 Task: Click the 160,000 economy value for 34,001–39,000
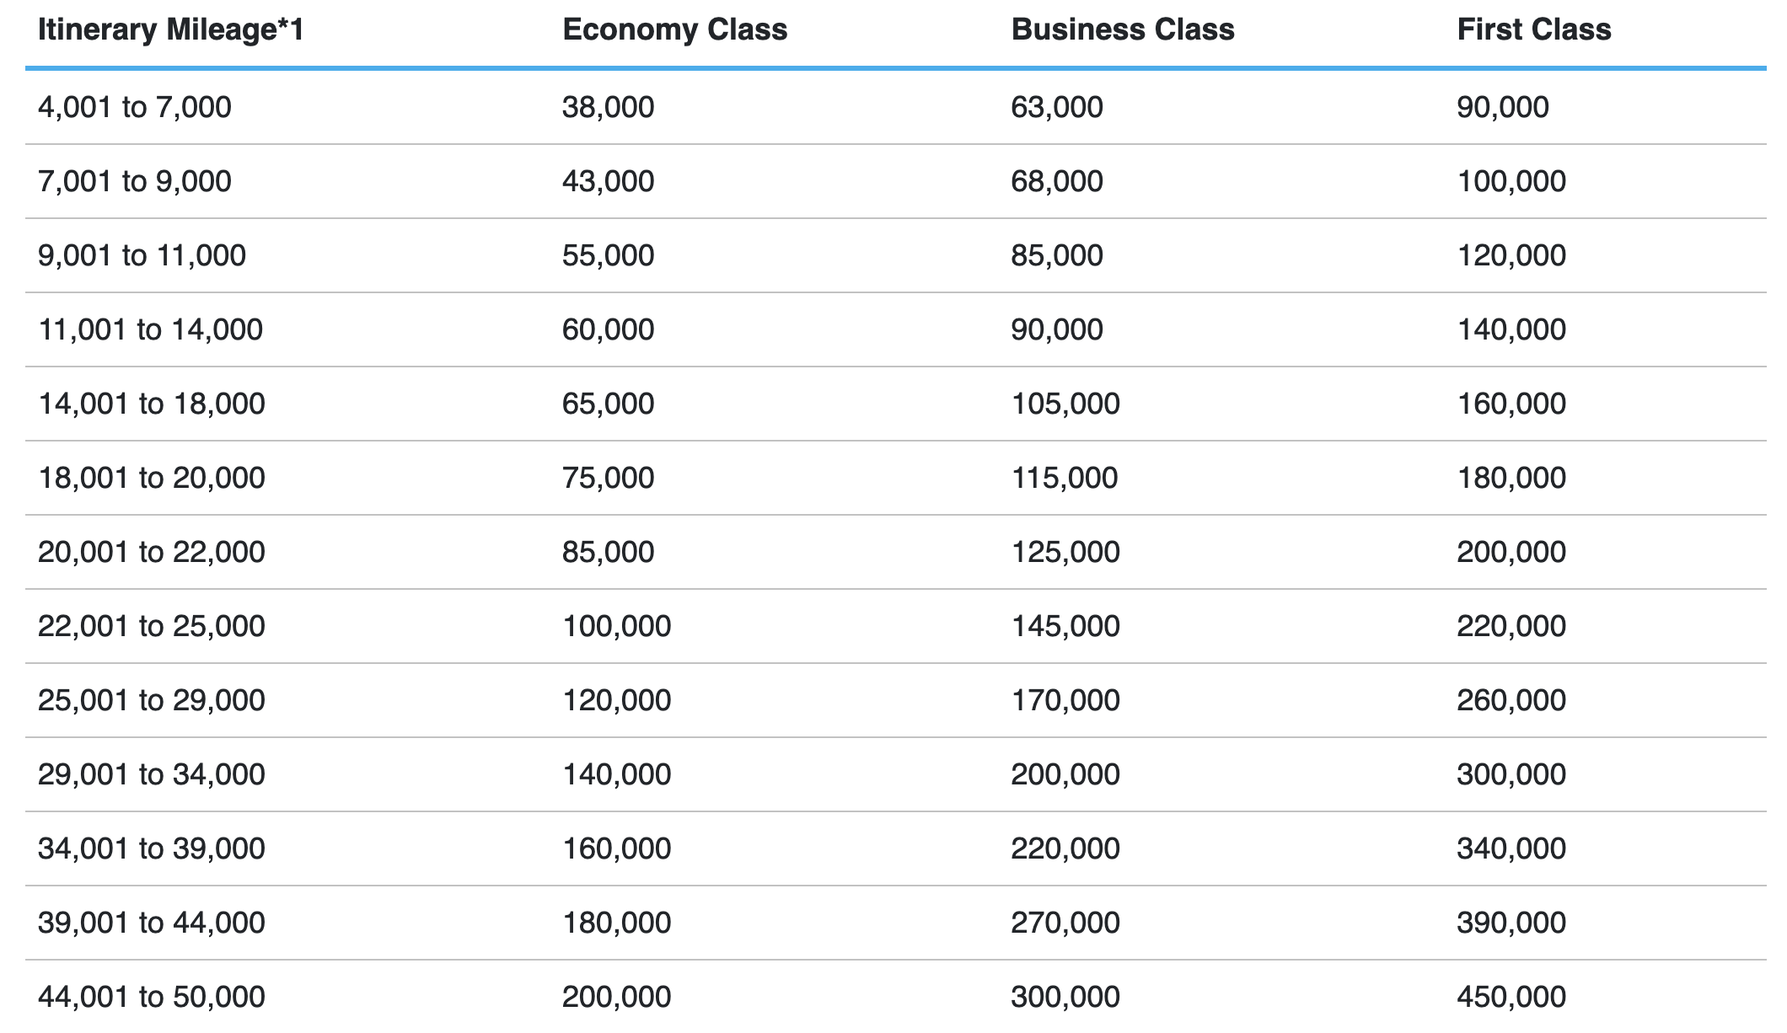[617, 849]
